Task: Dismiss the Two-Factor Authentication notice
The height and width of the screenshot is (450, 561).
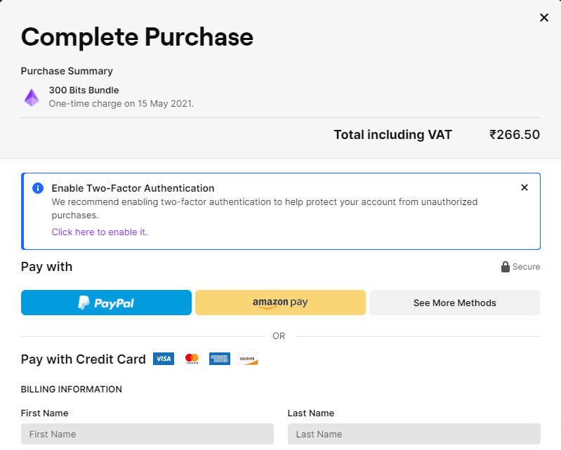Action: click(524, 187)
